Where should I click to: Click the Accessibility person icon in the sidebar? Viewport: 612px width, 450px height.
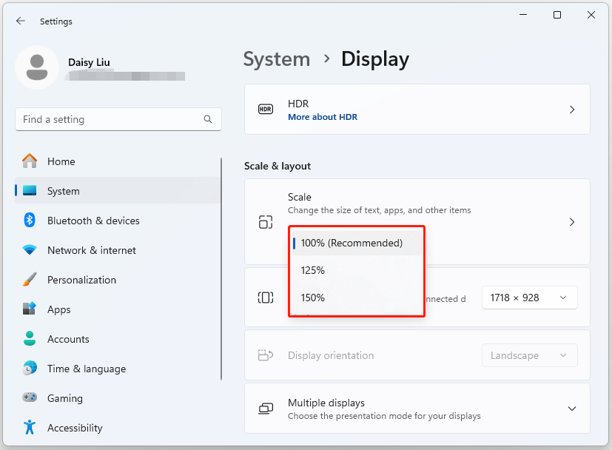click(x=28, y=428)
